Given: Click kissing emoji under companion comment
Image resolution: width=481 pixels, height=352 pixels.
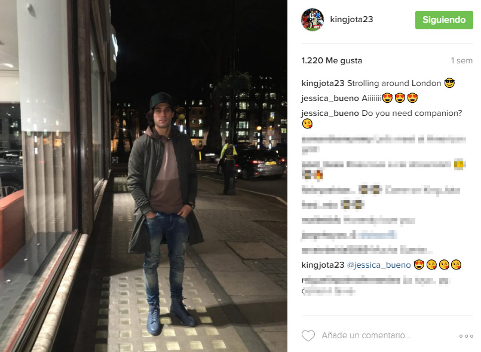Looking at the screenshot, I should [x=307, y=124].
